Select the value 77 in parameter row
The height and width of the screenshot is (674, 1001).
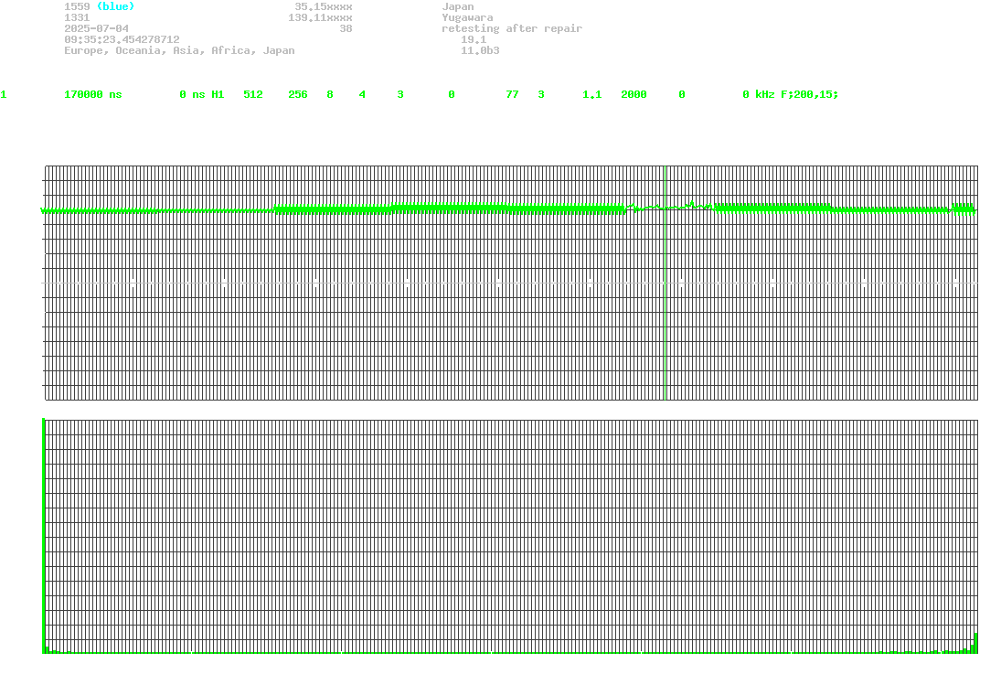click(x=512, y=94)
